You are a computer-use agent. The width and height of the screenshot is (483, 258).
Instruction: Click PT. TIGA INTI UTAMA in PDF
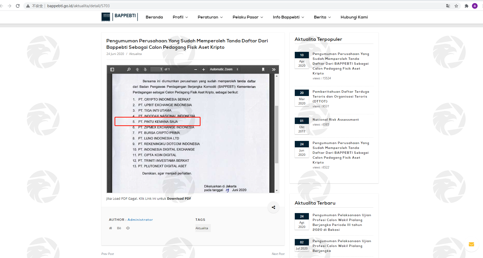(x=155, y=111)
